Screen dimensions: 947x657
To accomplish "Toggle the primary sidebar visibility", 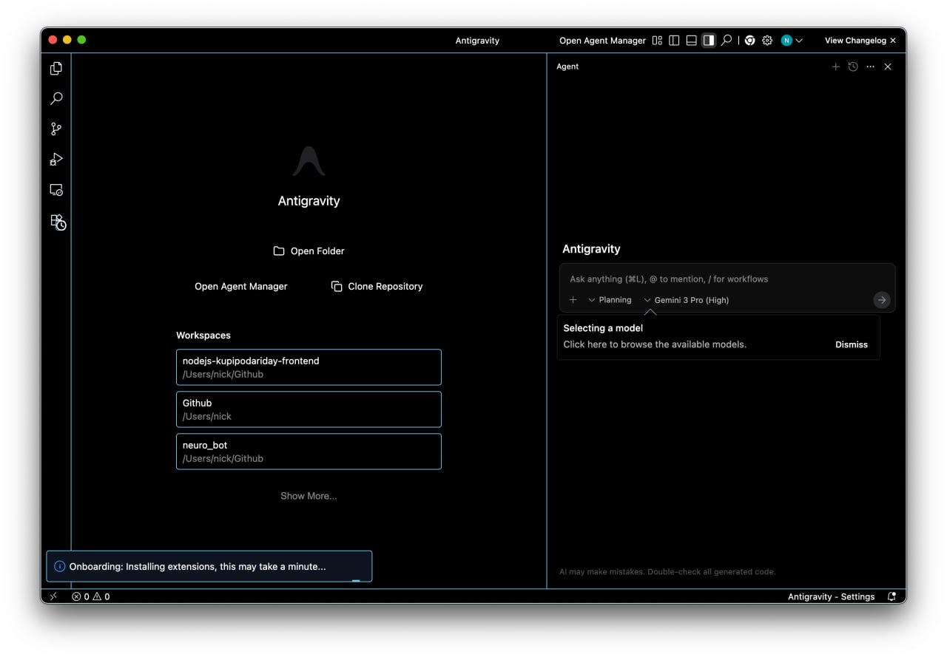I will (x=674, y=41).
